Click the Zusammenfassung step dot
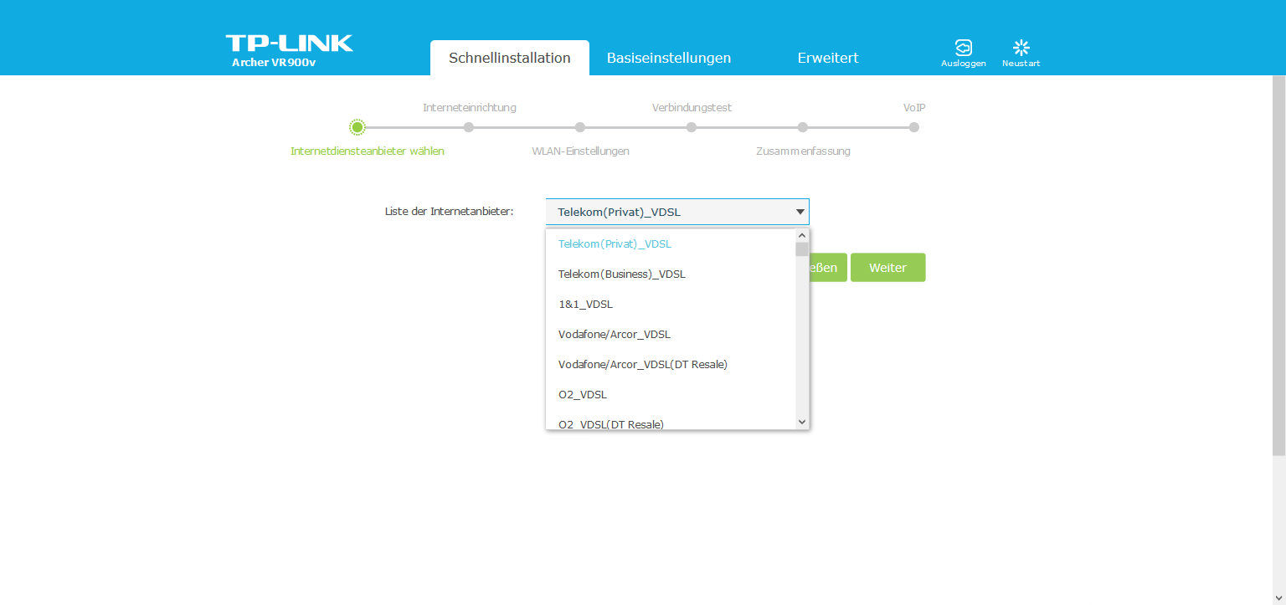This screenshot has height=605, width=1286. coord(803,127)
